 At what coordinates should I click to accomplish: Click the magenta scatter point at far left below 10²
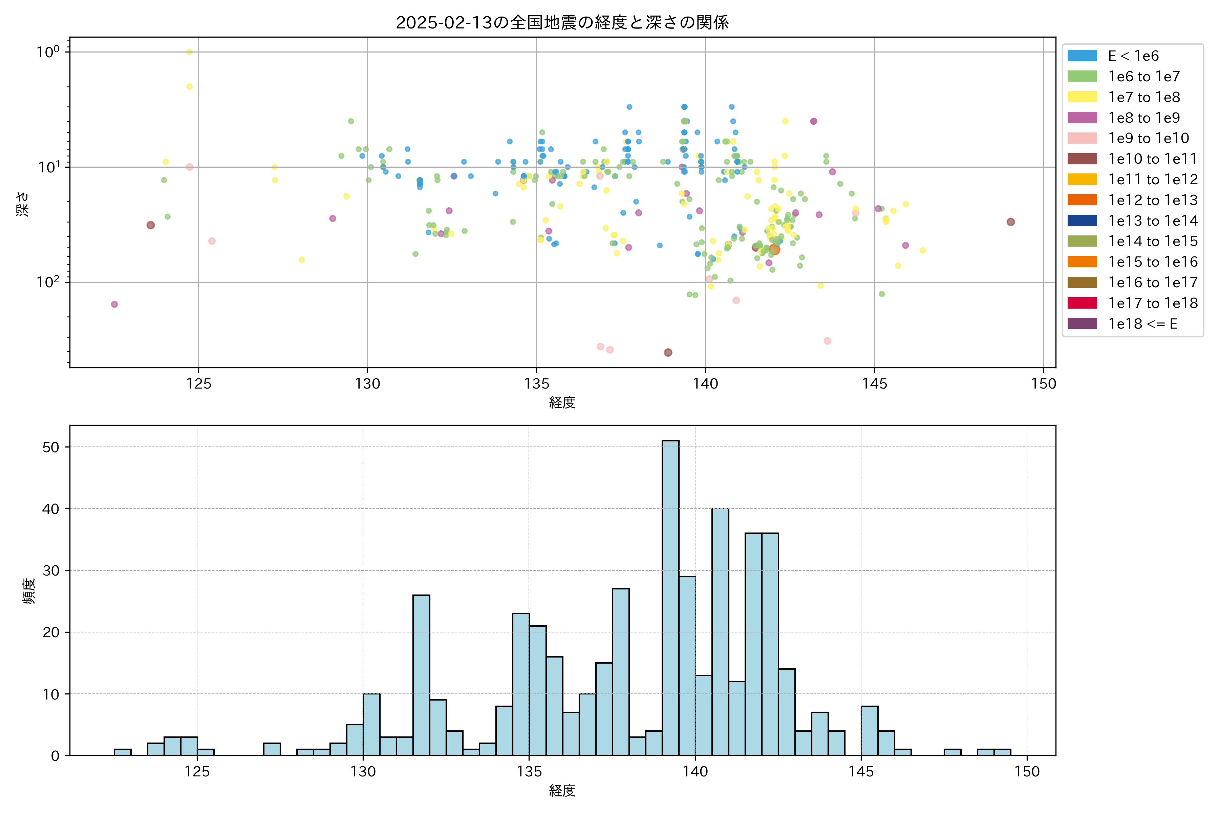[114, 304]
